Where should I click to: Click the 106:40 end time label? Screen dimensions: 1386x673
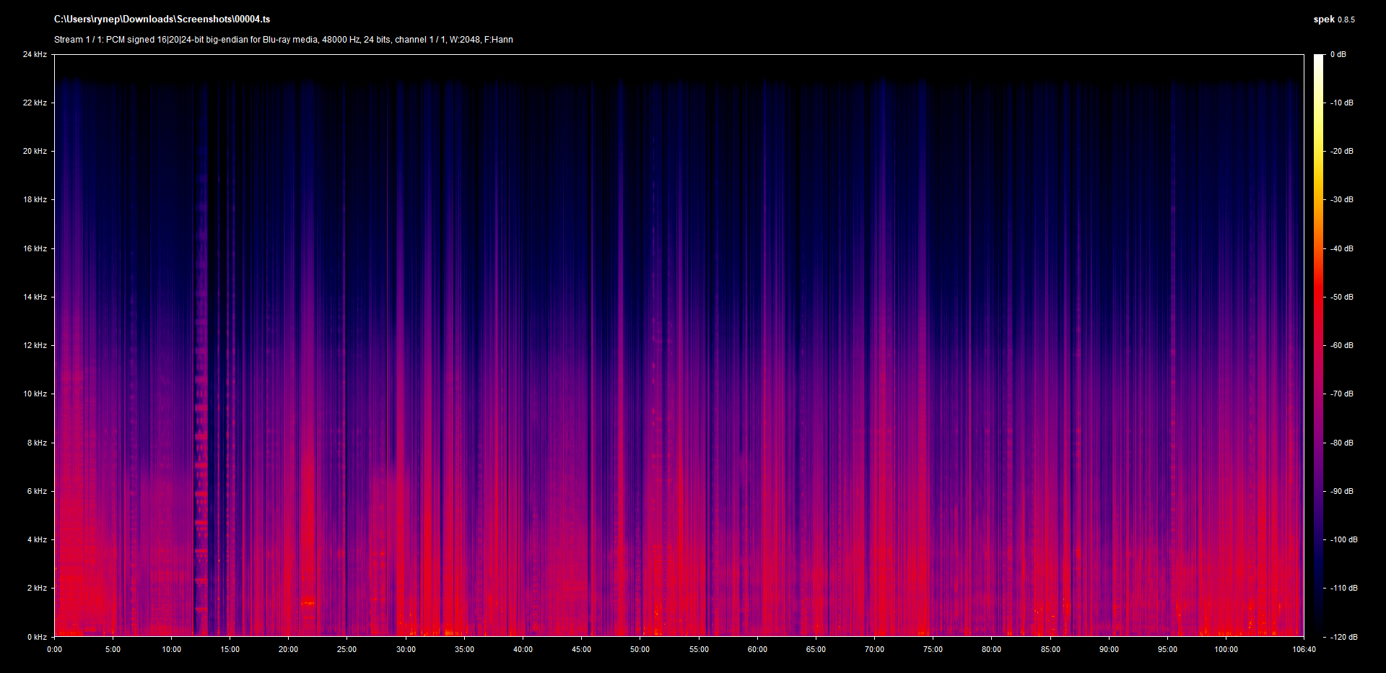(1303, 649)
